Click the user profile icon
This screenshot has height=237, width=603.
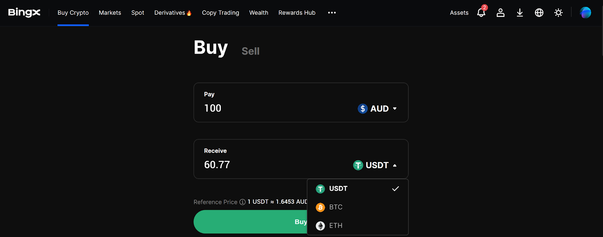(x=500, y=12)
